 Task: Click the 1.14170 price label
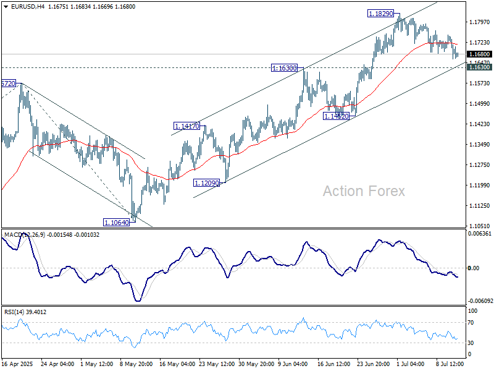187,126
